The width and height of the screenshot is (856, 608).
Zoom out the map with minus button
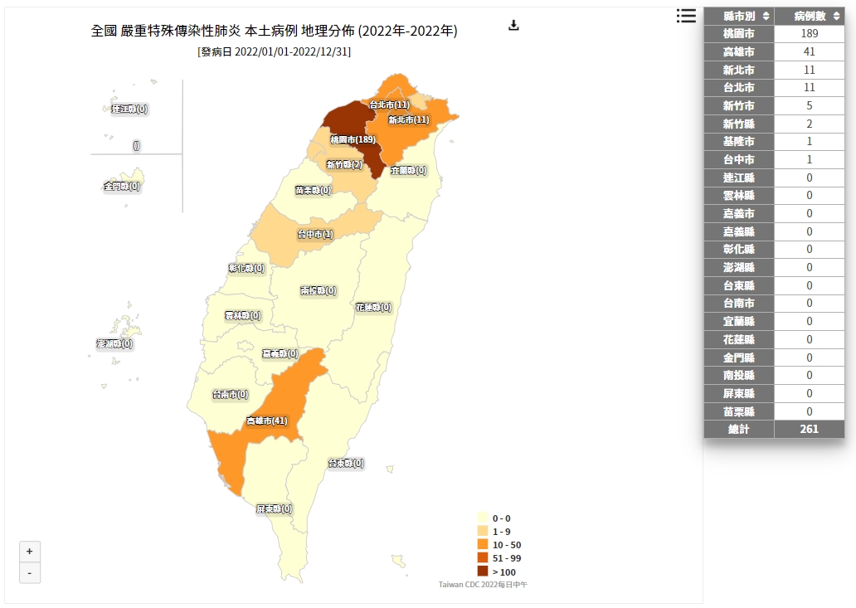pos(30,573)
